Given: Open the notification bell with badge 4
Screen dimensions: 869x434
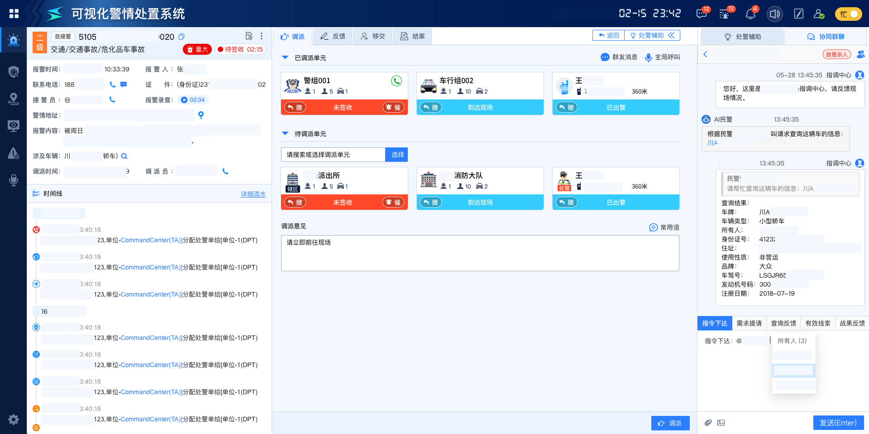Looking at the screenshot, I should (x=750, y=14).
